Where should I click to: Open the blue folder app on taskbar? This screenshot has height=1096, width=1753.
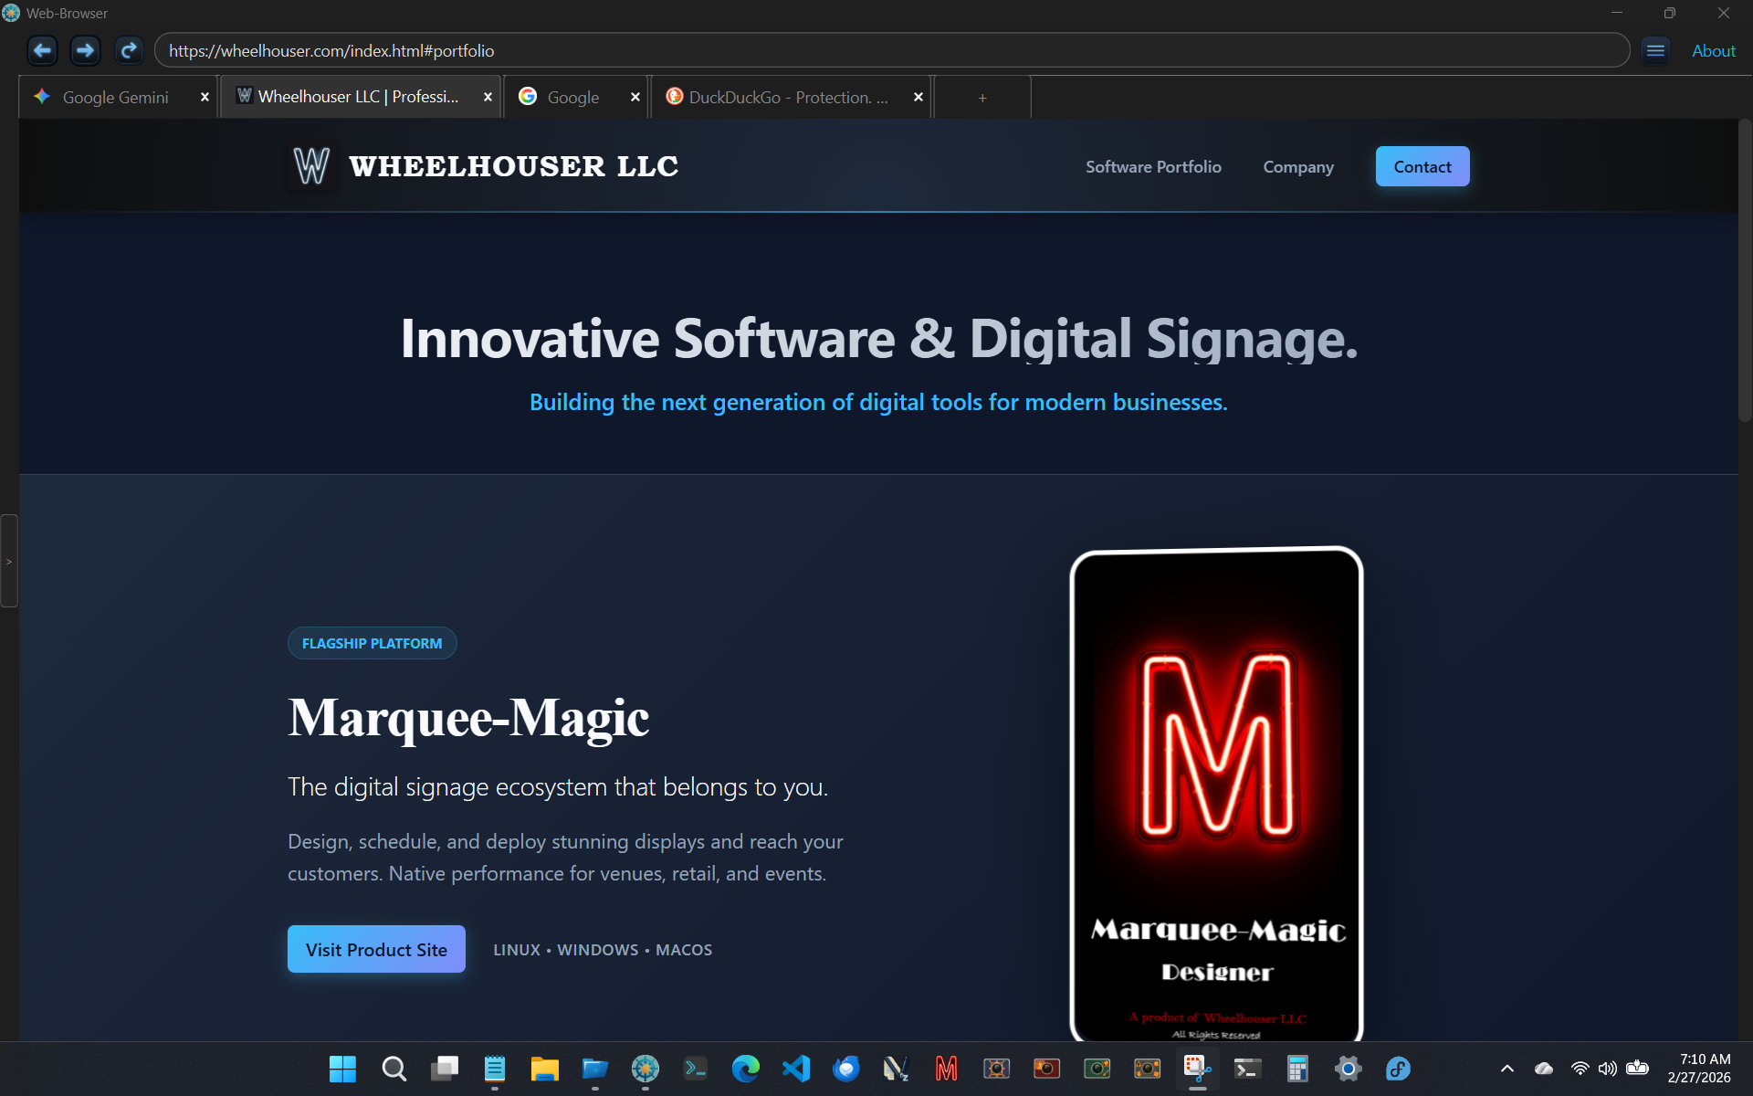pyautogui.click(x=594, y=1069)
